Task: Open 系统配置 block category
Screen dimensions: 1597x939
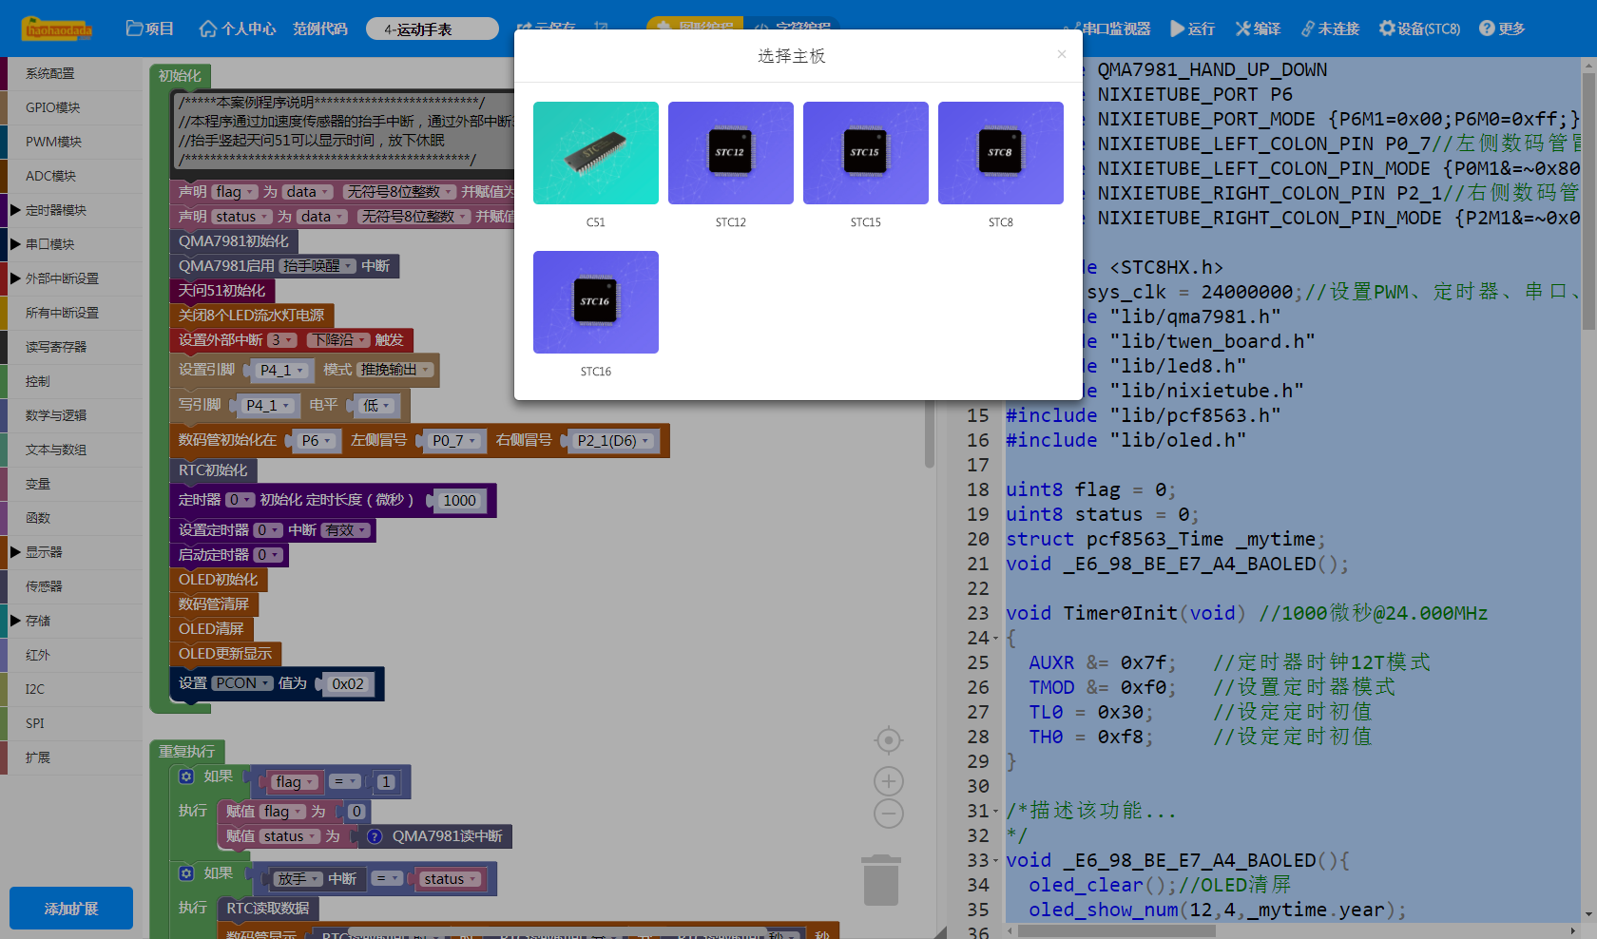Action: (71, 73)
